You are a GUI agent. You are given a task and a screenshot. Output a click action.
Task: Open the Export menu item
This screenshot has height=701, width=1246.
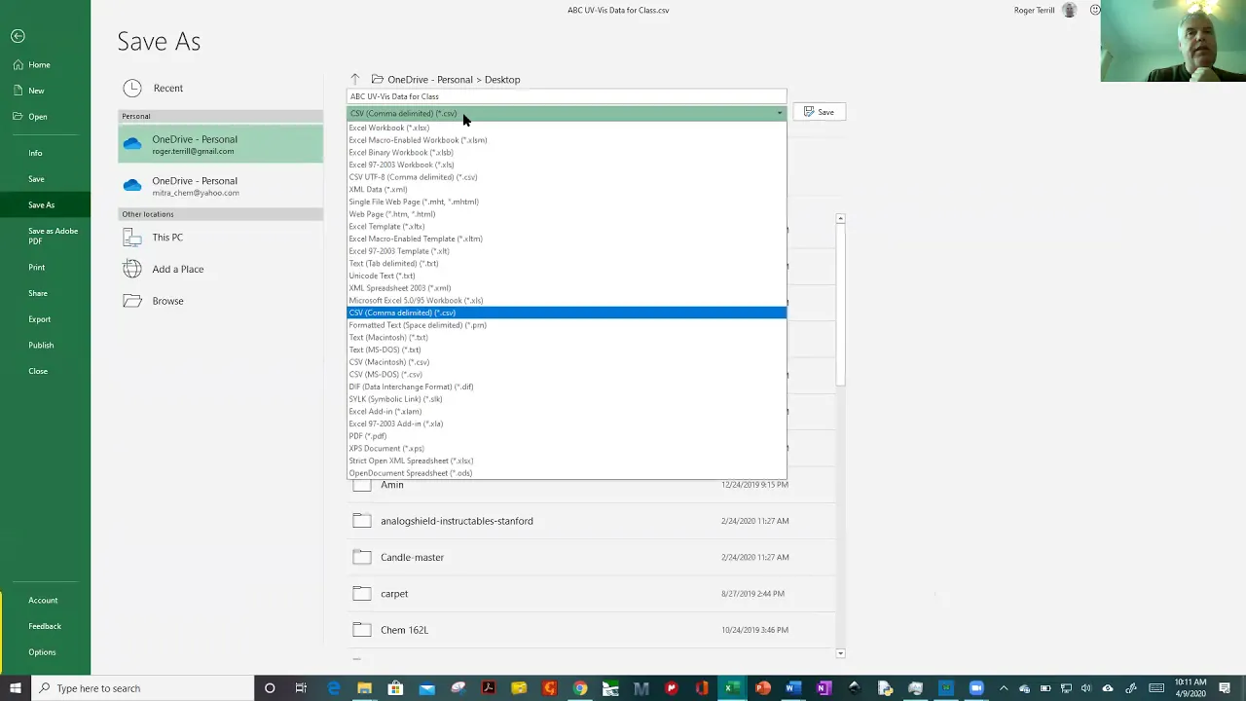[x=39, y=319]
